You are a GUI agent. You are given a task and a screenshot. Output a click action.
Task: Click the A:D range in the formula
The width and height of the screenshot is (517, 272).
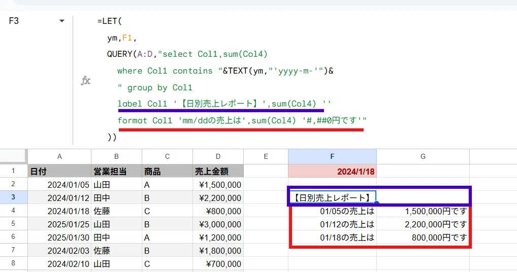pyautogui.click(x=145, y=54)
